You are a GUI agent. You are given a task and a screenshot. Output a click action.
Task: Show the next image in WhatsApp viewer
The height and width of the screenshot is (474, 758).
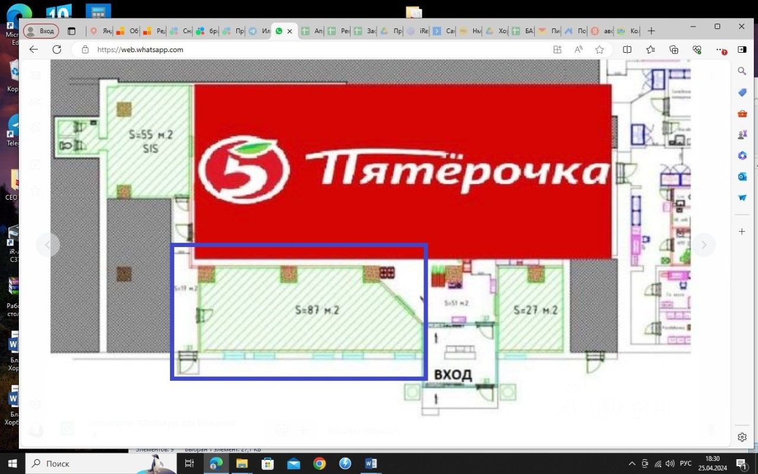[704, 245]
